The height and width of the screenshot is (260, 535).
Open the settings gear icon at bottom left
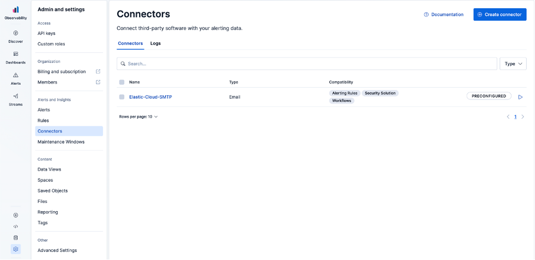point(15,249)
